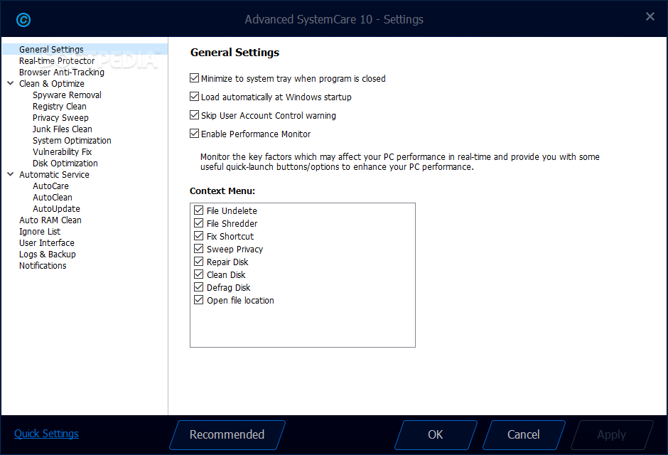668x455 pixels.
Task: Open Browser Anti-Tracking settings
Action: (x=62, y=73)
